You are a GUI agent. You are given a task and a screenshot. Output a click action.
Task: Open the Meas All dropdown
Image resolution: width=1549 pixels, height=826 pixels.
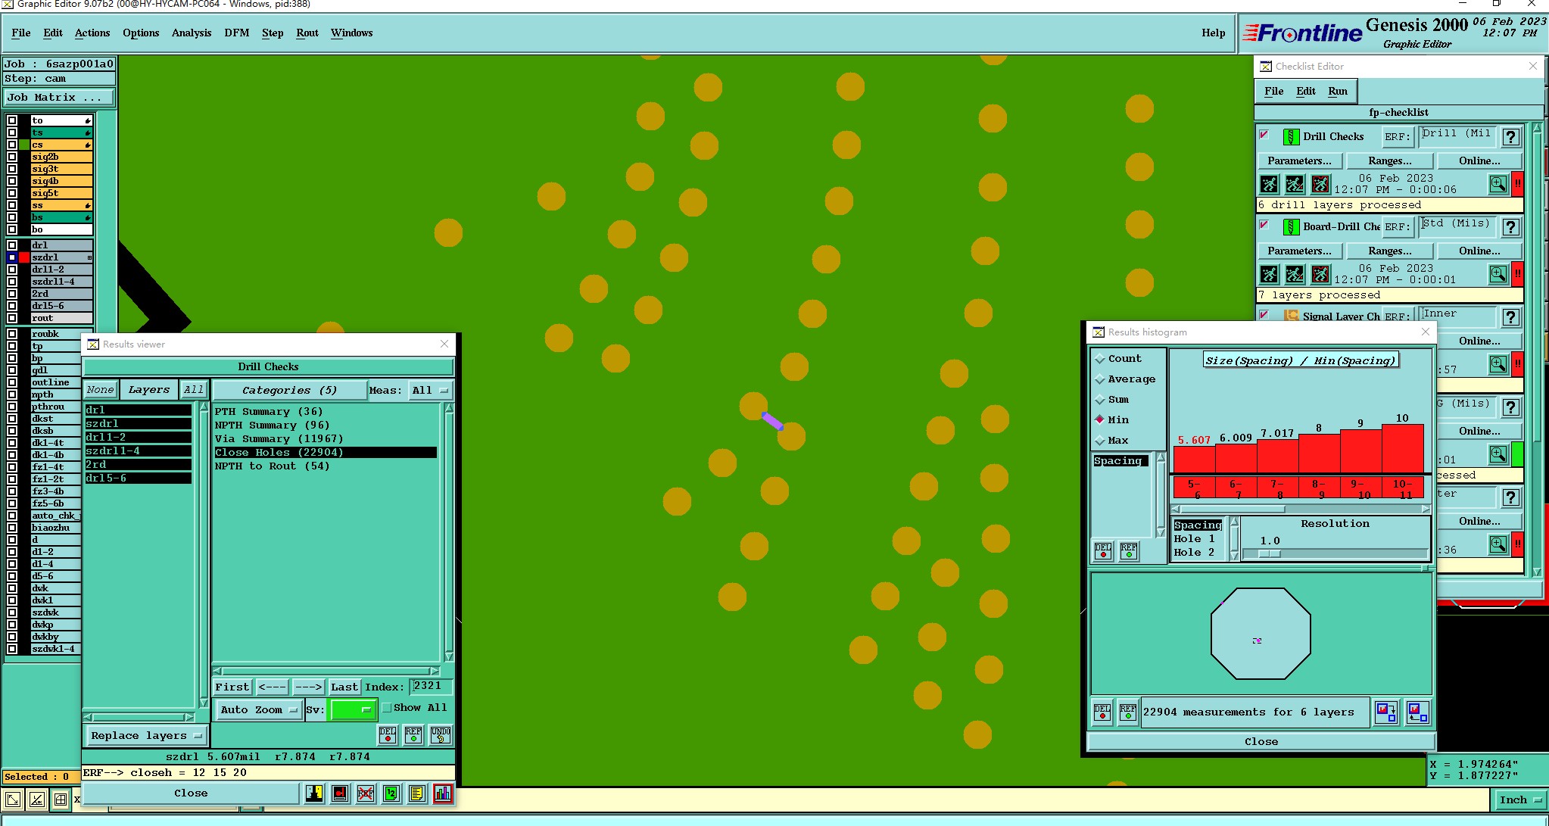click(429, 391)
